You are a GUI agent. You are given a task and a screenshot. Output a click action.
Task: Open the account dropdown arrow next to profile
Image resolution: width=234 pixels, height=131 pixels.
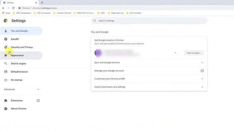[175, 53]
